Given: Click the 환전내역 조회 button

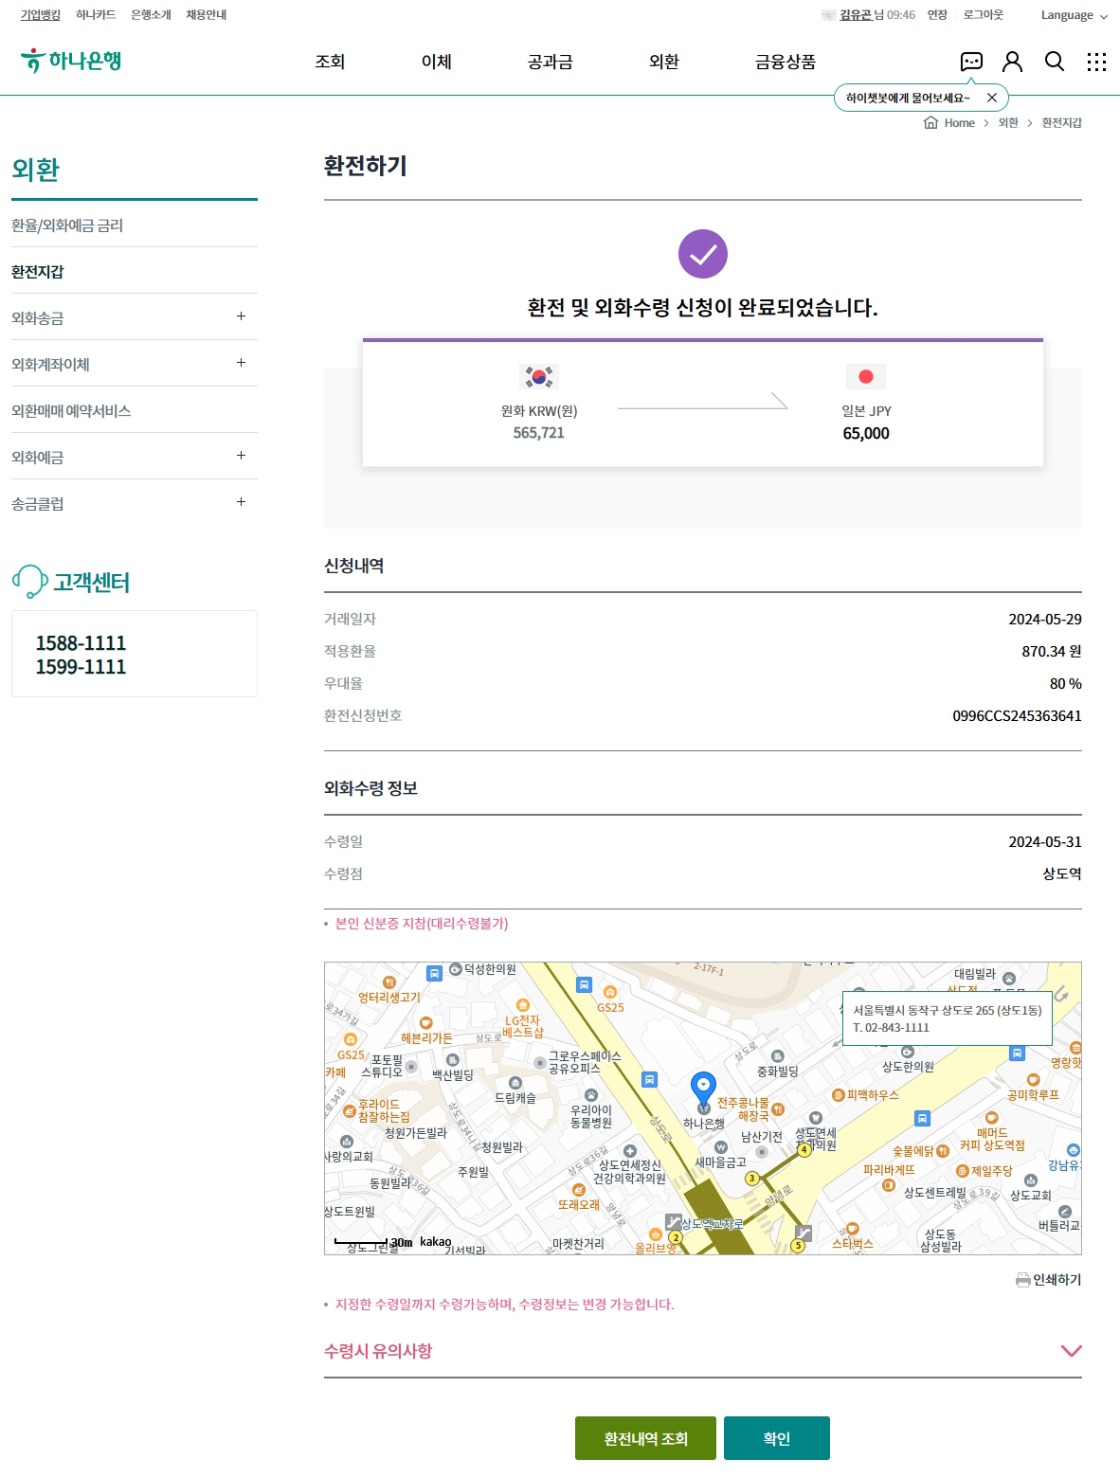Looking at the screenshot, I should click(645, 1437).
